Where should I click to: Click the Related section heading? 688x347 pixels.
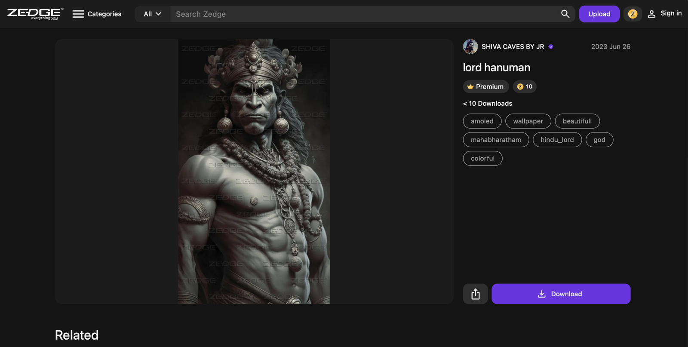(x=77, y=335)
